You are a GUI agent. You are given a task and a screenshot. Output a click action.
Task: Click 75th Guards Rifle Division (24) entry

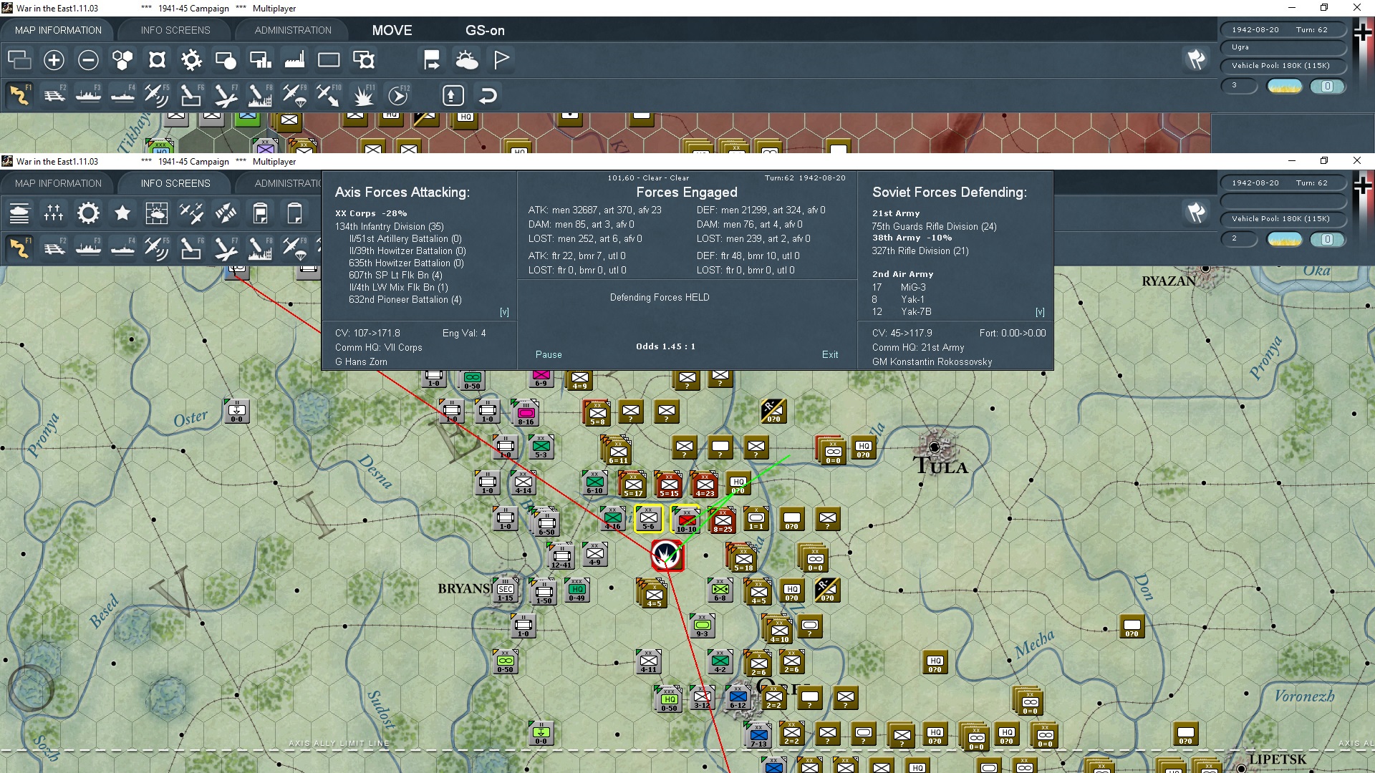934,226
